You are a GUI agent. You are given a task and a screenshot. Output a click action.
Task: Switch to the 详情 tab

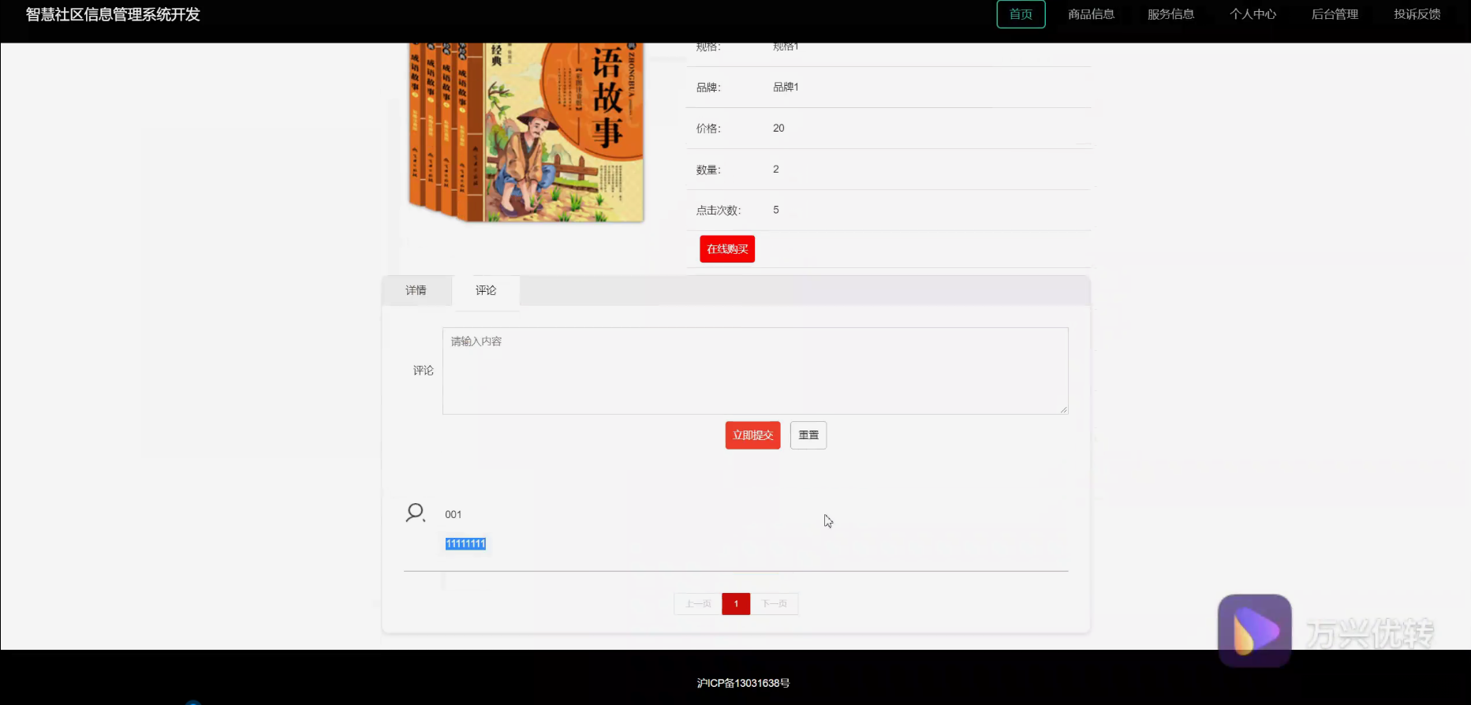click(416, 290)
